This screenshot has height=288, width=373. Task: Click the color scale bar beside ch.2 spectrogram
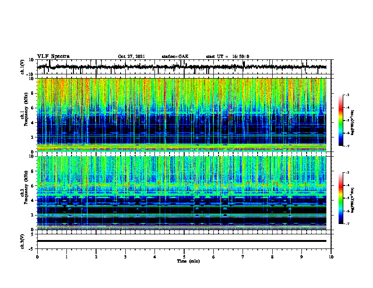341,198
